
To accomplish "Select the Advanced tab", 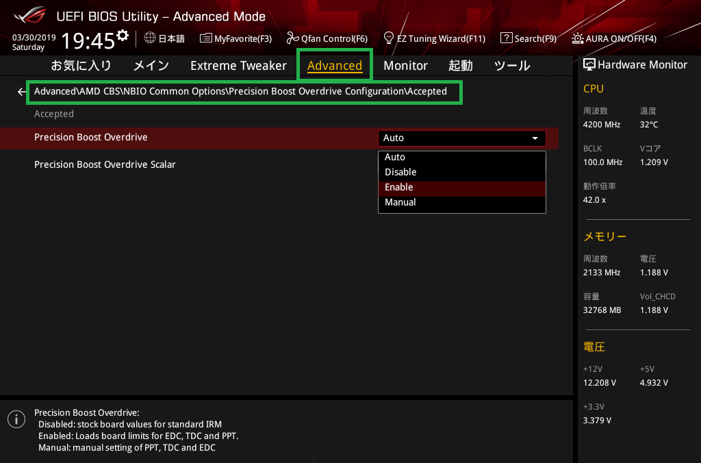I will point(334,66).
